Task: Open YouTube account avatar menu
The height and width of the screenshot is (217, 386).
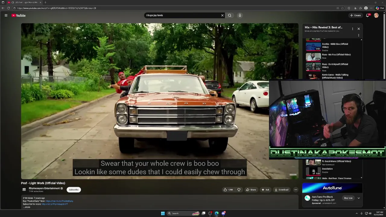Action: pos(376,15)
